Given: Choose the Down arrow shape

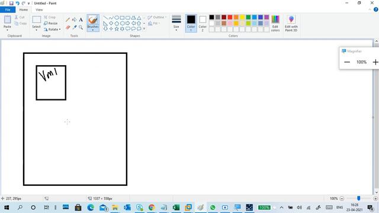Looking at the screenshot, I should (105, 29).
